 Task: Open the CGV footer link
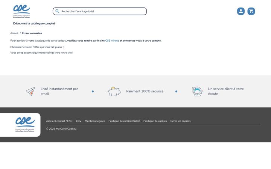[79, 121]
